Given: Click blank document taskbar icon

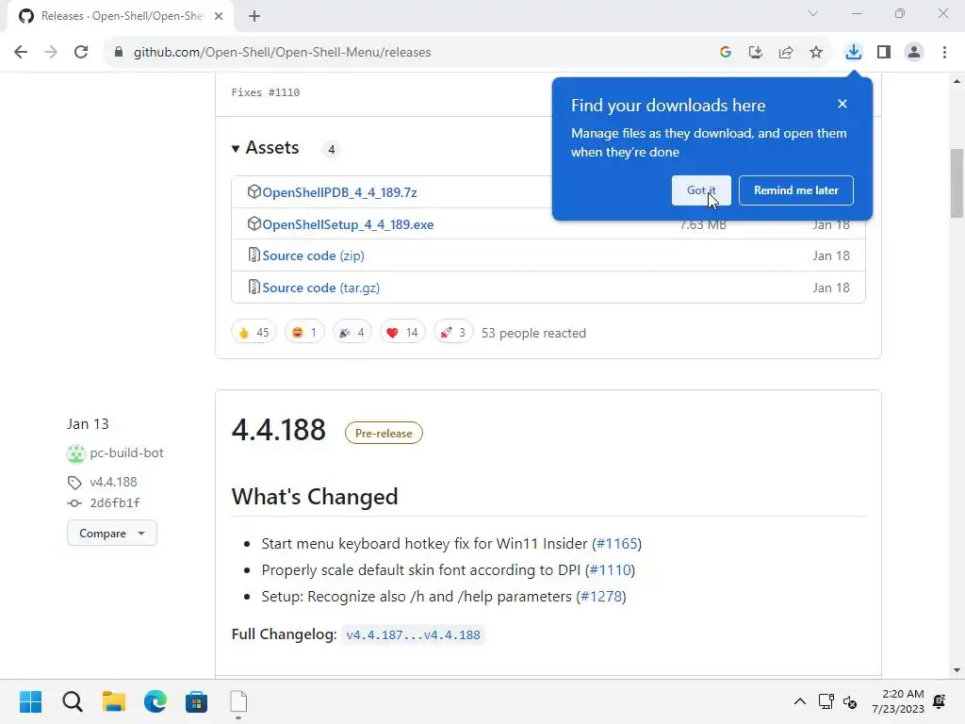Looking at the screenshot, I should 238,701.
